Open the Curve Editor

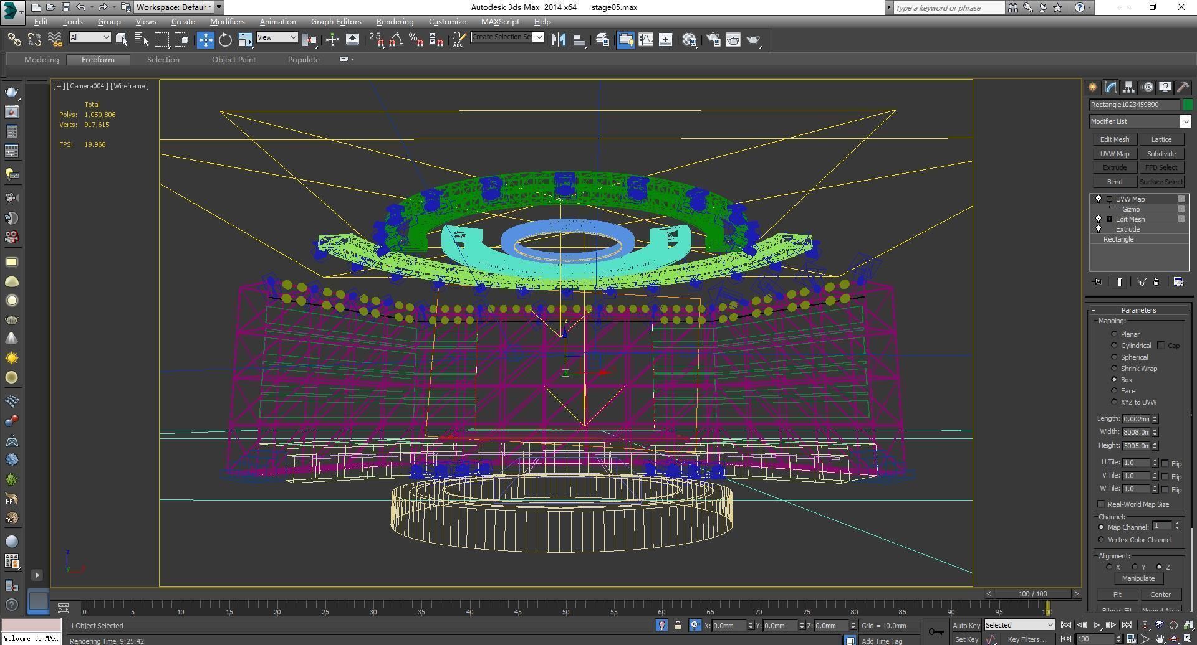pos(646,40)
